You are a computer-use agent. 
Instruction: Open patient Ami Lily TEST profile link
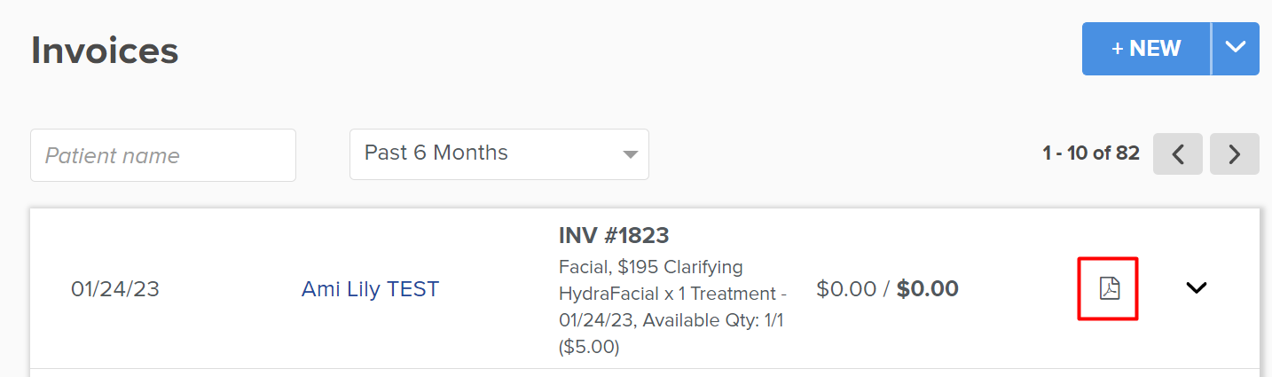(x=370, y=289)
